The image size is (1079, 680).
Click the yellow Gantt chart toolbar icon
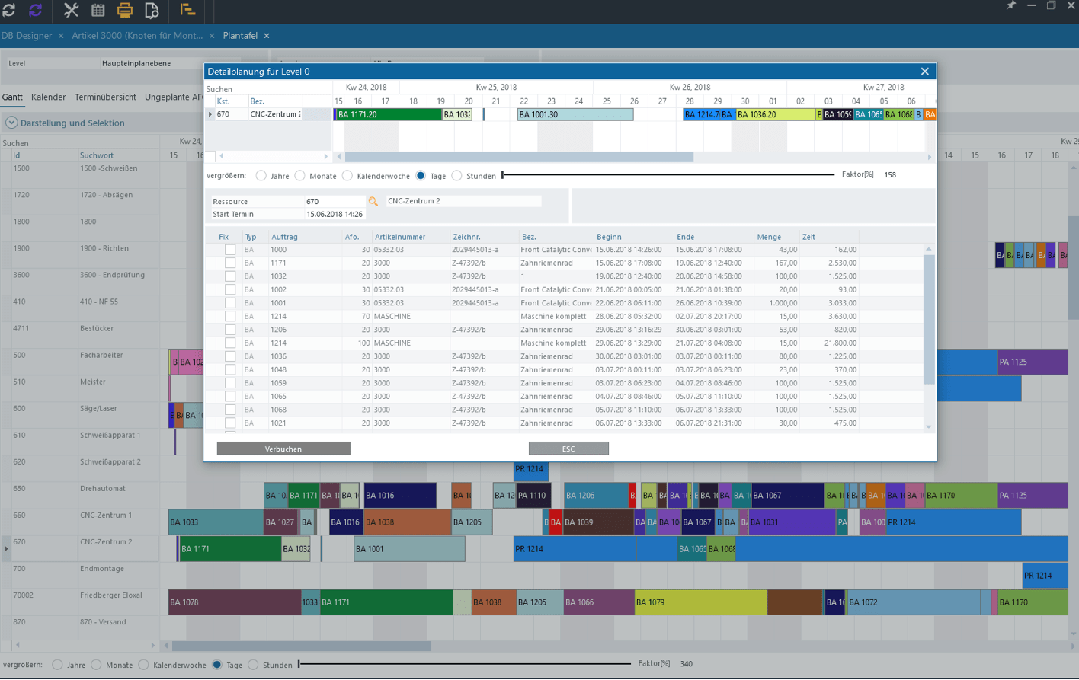pos(187,11)
